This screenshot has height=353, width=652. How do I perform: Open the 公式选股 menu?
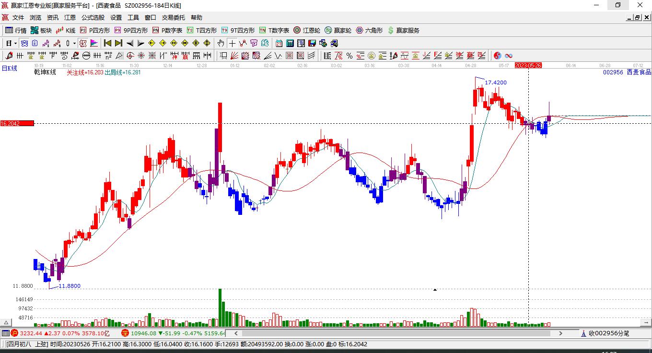[x=93, y=18]
